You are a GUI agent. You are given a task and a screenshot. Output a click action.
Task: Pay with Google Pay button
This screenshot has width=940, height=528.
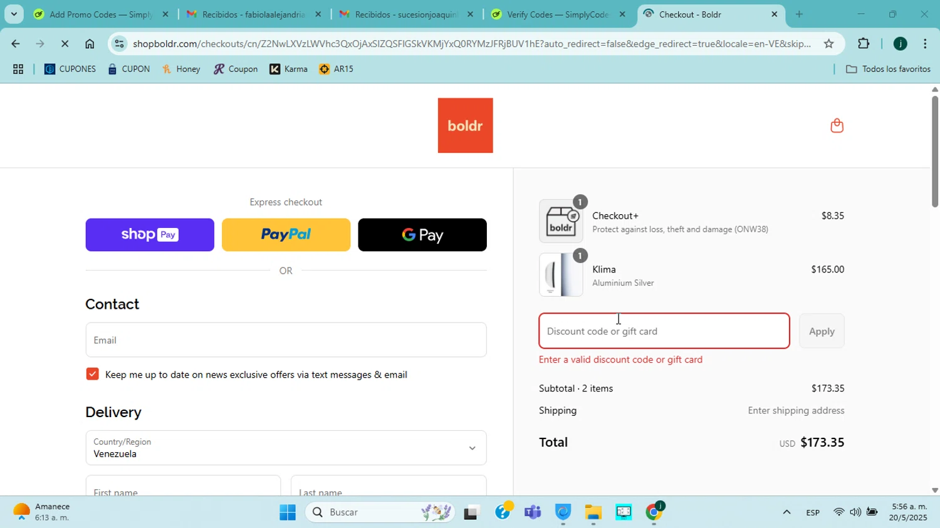point(422,235)
